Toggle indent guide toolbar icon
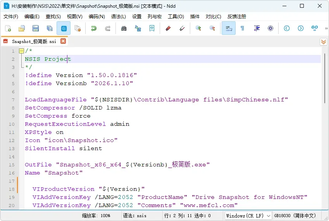The height and width of the screenshot is (221, 329). click(257, 28)
